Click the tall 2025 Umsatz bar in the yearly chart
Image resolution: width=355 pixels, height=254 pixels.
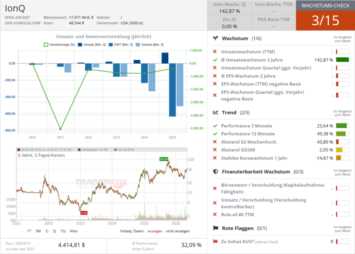165,58
